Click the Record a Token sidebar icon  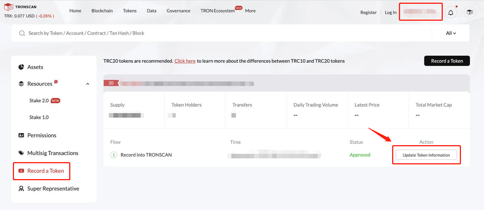(21, 171)
